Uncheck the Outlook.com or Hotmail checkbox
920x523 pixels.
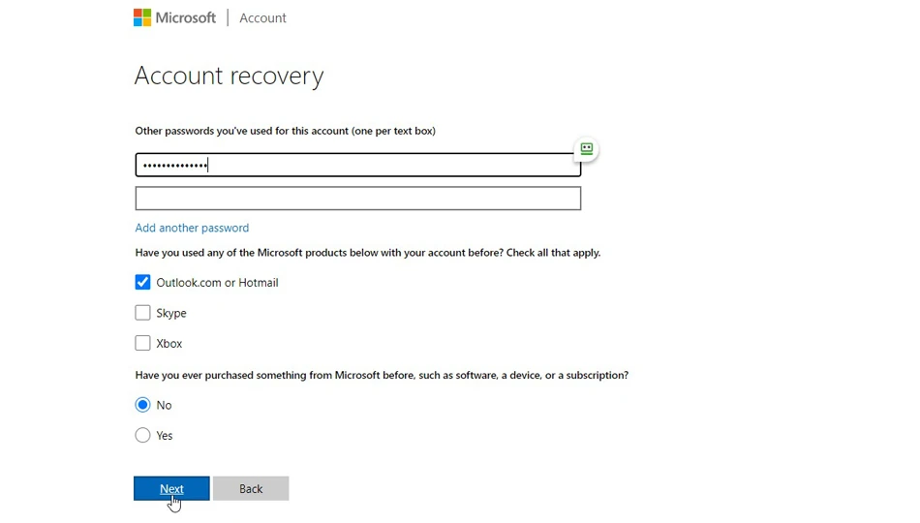coord(142,283)
